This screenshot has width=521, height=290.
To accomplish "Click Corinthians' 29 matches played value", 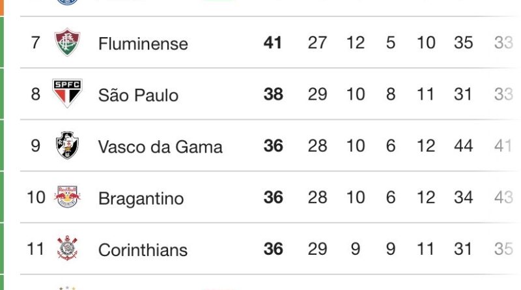I will 317,249.
